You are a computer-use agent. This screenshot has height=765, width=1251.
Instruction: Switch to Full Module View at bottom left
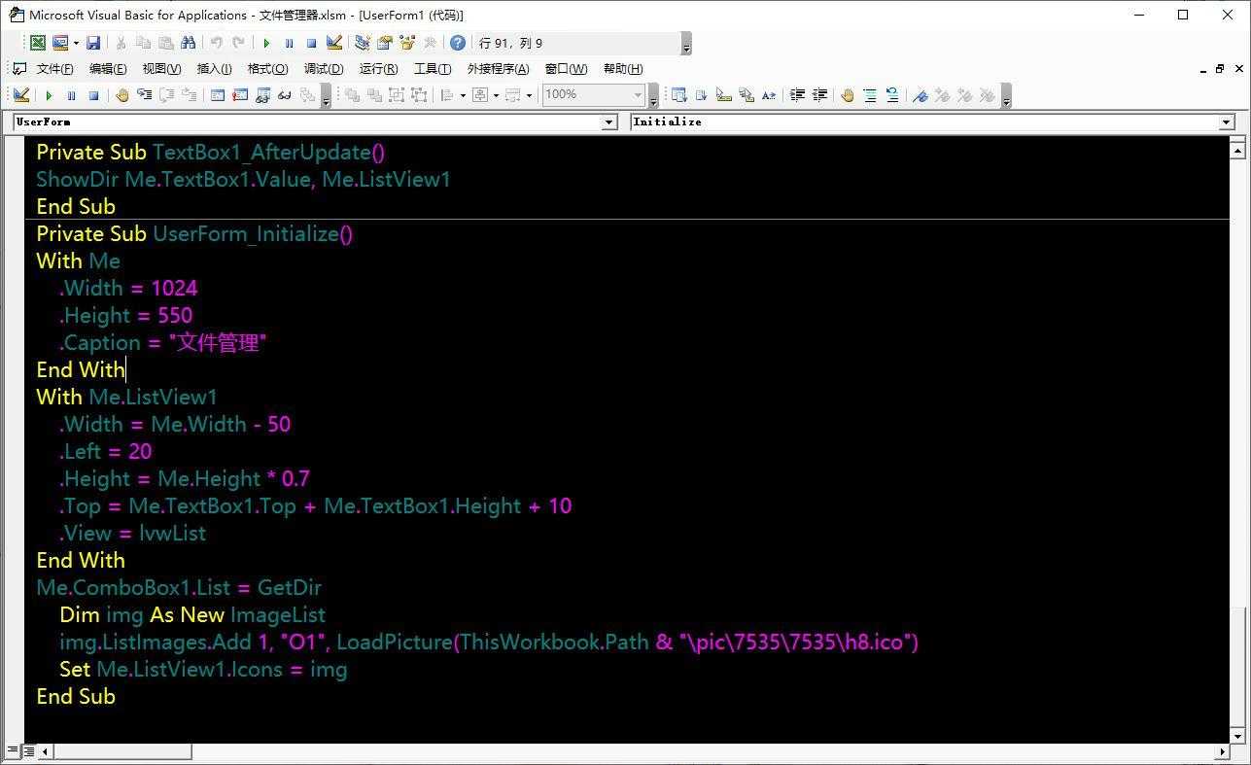pos(29,751)
